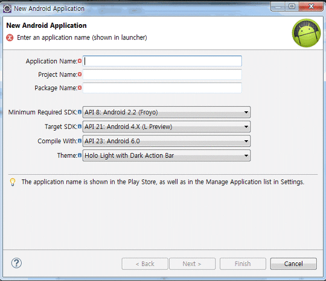Click the "Enter an application name" error text

pos(82,37)
